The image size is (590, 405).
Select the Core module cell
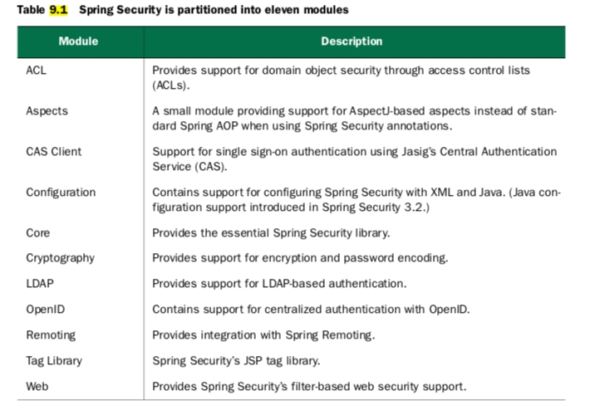(x=38, y=233)
